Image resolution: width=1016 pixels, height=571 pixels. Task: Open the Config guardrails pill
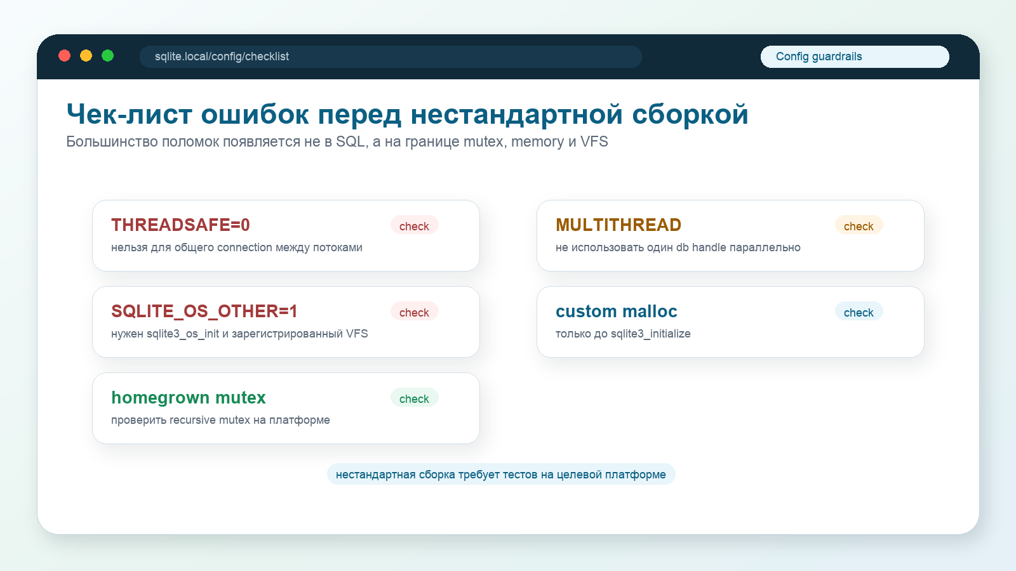(x=855, y=56)
